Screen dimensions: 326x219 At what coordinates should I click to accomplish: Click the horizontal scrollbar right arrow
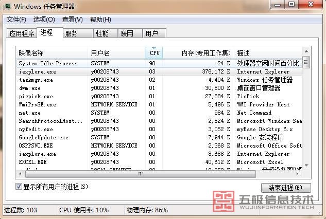coord(299,174)
